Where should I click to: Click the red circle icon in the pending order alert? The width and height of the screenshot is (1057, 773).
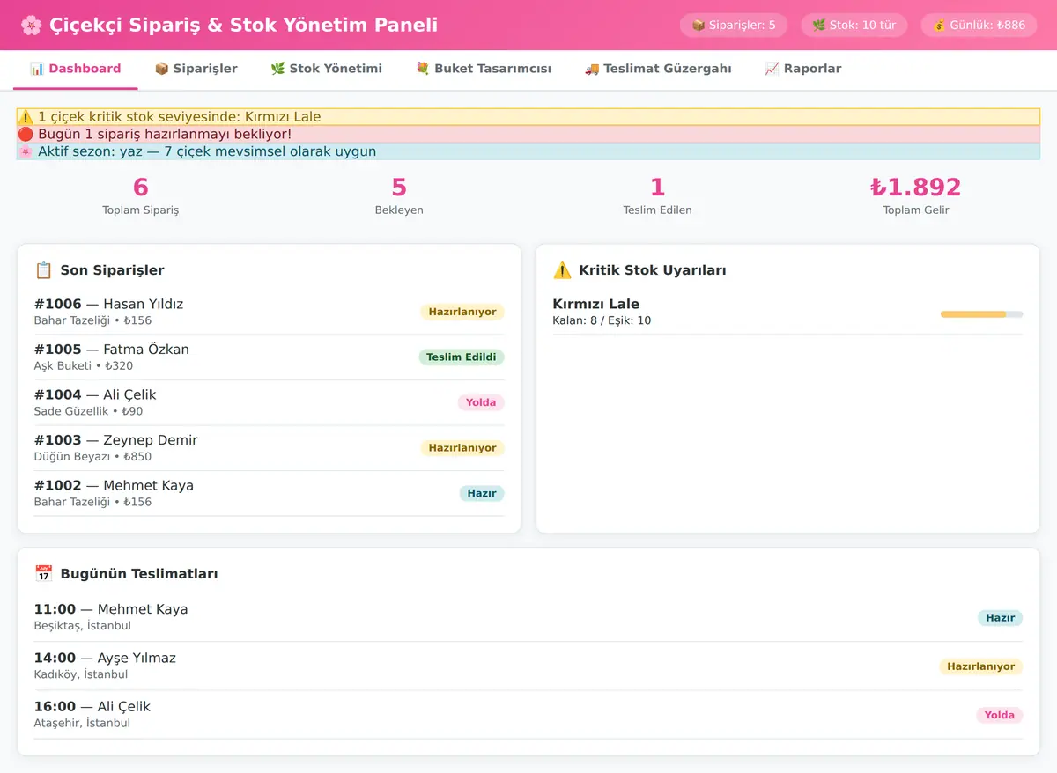click(x=26, y=135)
